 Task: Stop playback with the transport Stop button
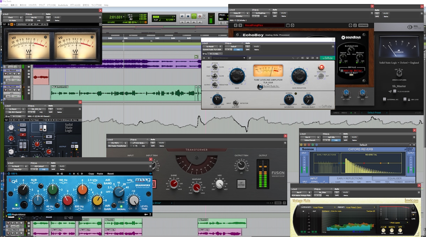coord(188,16)
